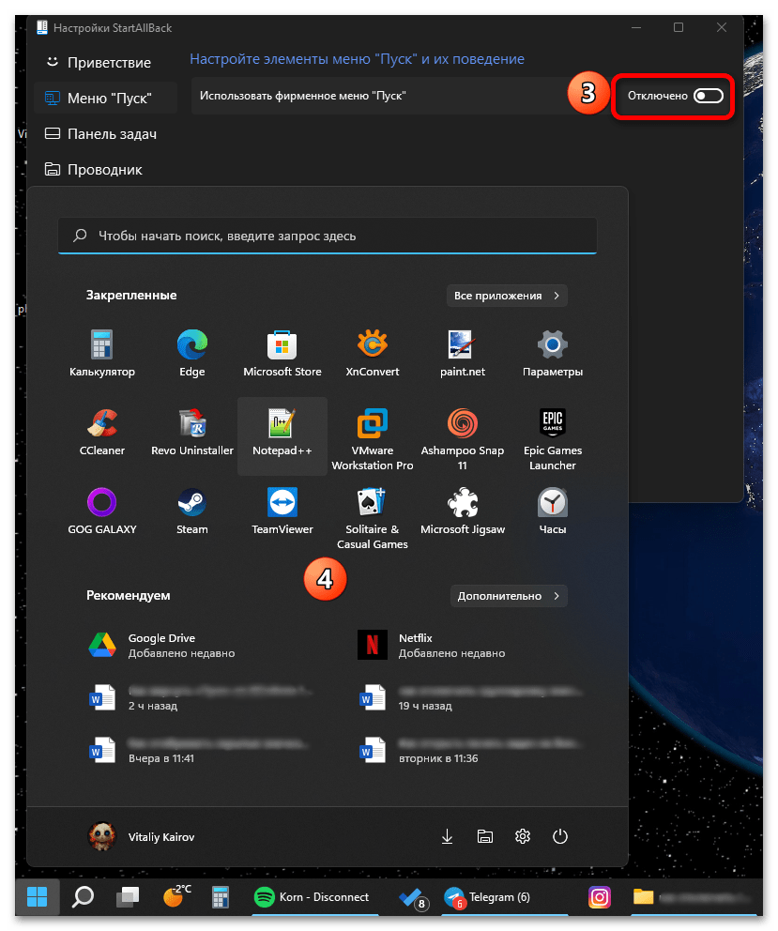Launch CCleaner from pinned apps
Viewport: 778px width, 931px height.
[102, 433]
